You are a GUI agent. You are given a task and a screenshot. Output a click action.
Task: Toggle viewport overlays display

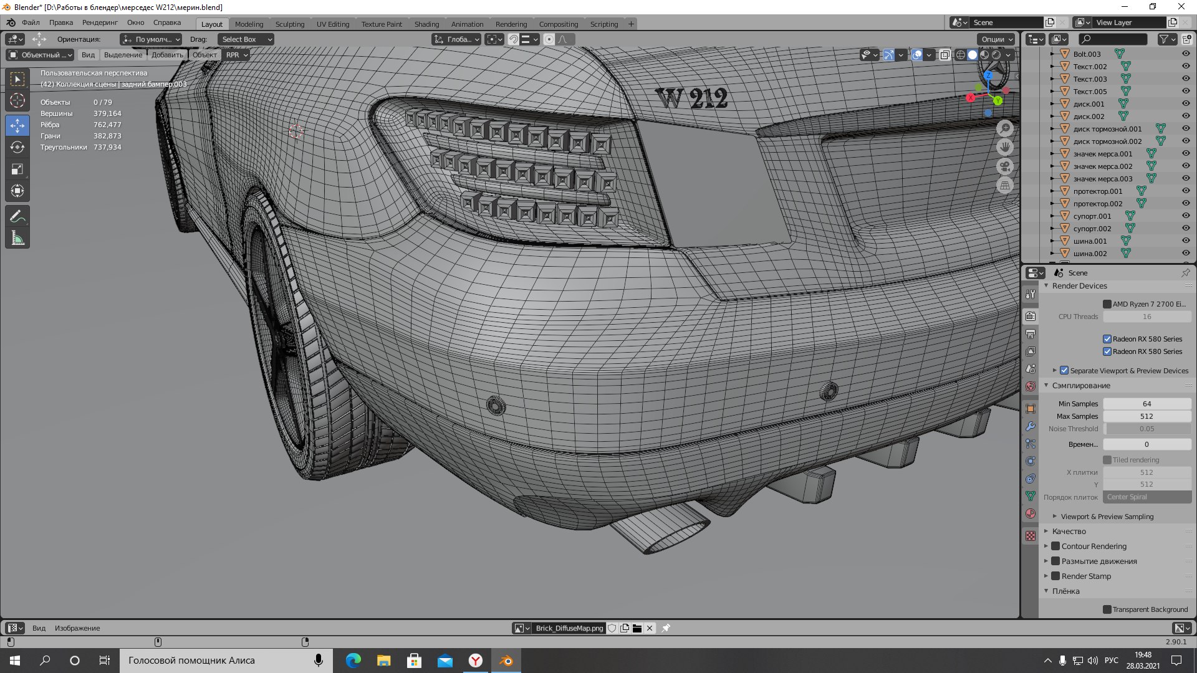click(x=916, y=55)
